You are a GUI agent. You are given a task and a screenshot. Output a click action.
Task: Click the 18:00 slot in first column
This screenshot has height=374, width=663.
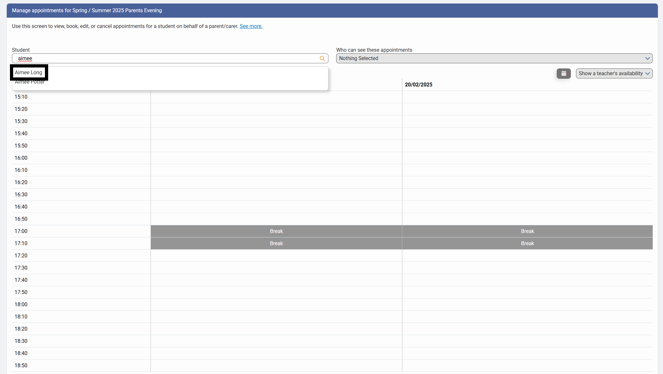pos(276,305)
